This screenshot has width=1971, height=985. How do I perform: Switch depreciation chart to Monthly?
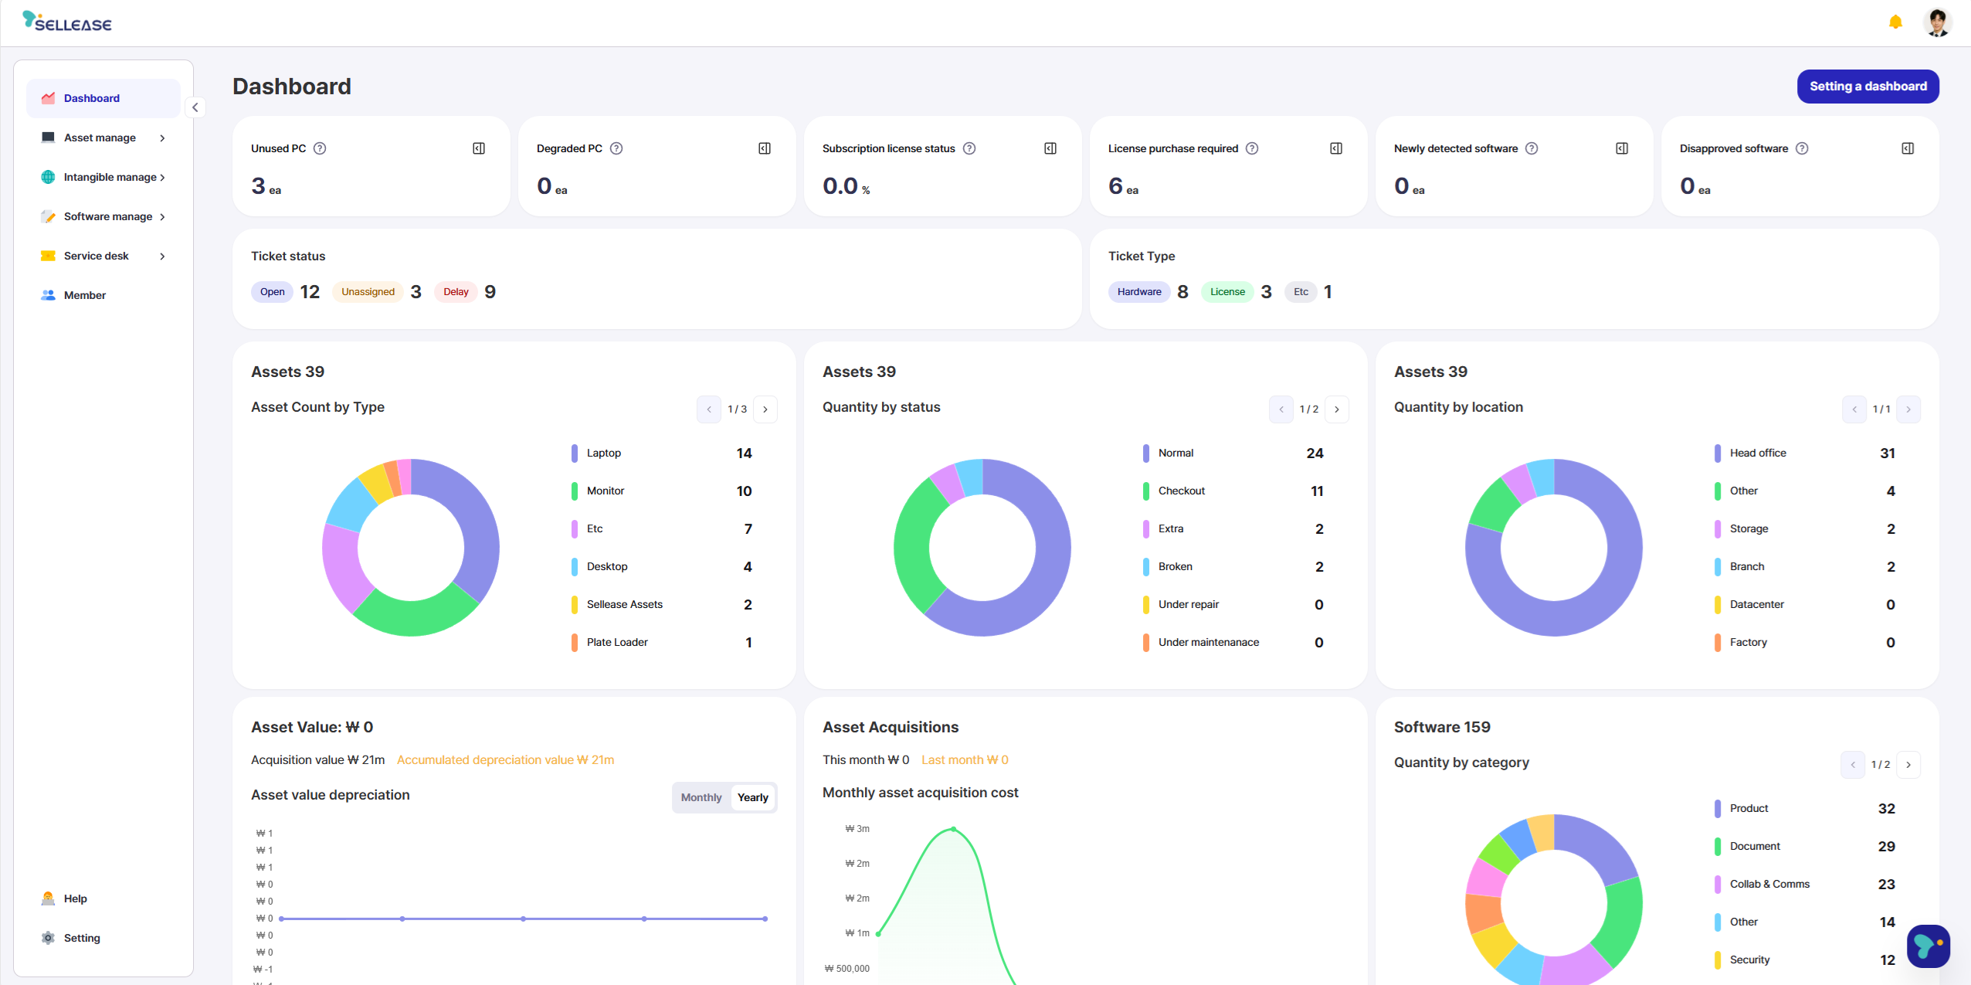pos(701,797)
